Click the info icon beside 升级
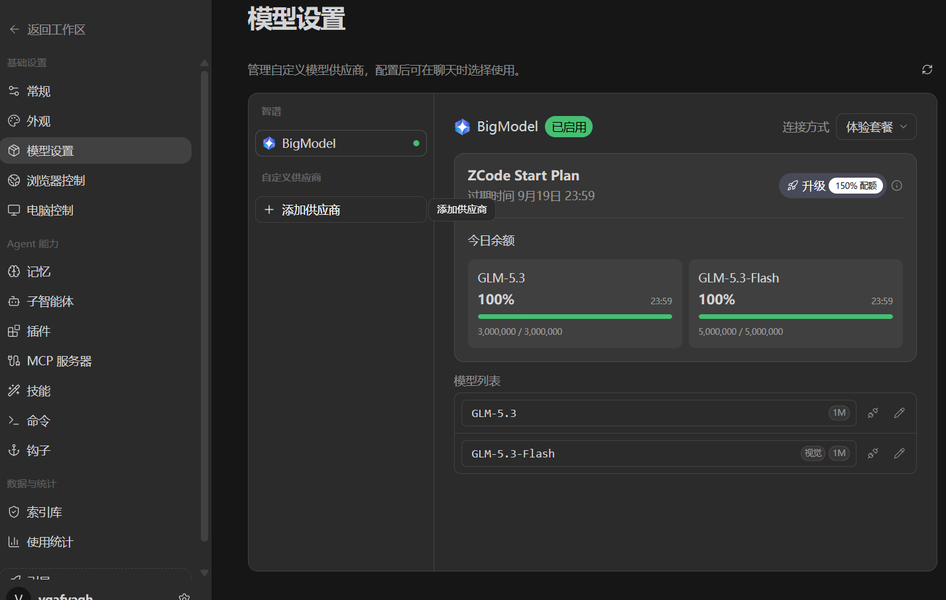 (x=897, y=186)
